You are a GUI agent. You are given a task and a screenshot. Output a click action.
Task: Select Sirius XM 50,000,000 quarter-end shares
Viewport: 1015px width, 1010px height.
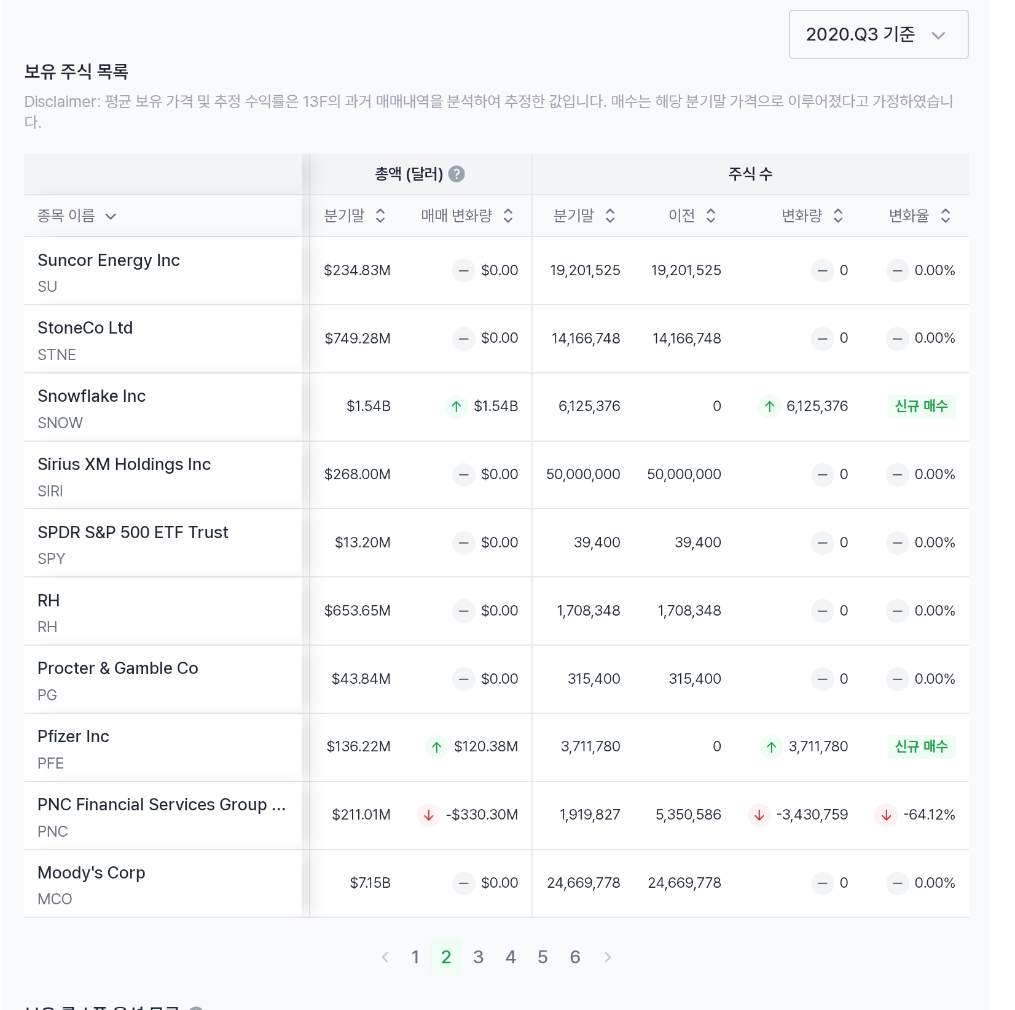pyautogui.click(x=583, y=474)
